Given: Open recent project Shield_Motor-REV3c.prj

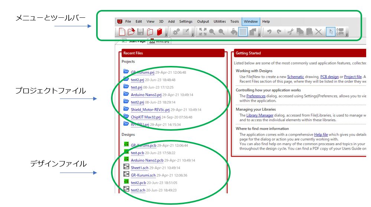Looking at the screenshot, I should [x=150, y=110].
